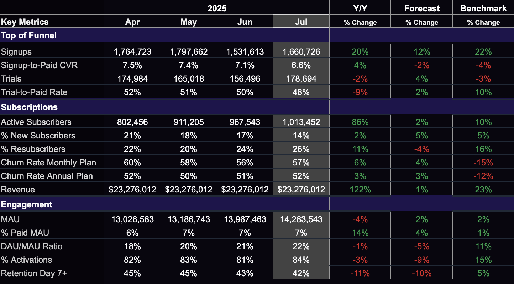Click the "Forecast" header
Screen dimensions: 514x284
point(422,9)
